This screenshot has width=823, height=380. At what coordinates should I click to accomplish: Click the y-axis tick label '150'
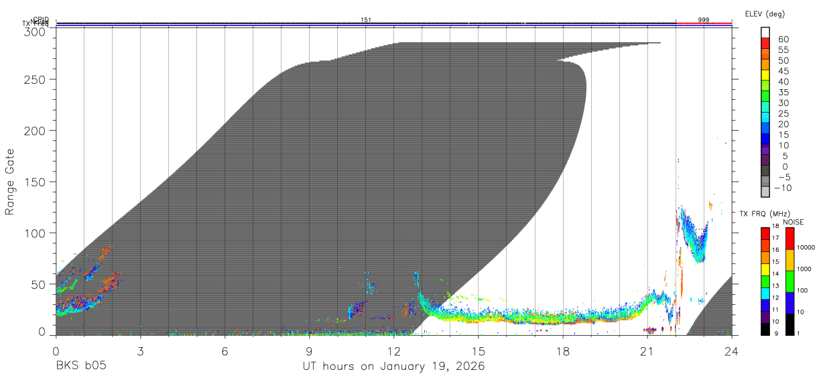35,182
